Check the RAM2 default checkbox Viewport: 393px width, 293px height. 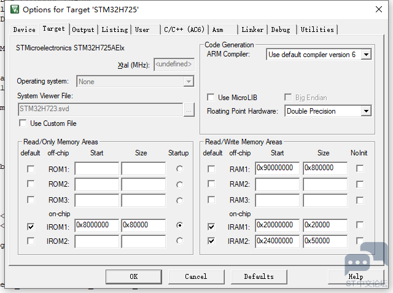click(x=211, y=184)
